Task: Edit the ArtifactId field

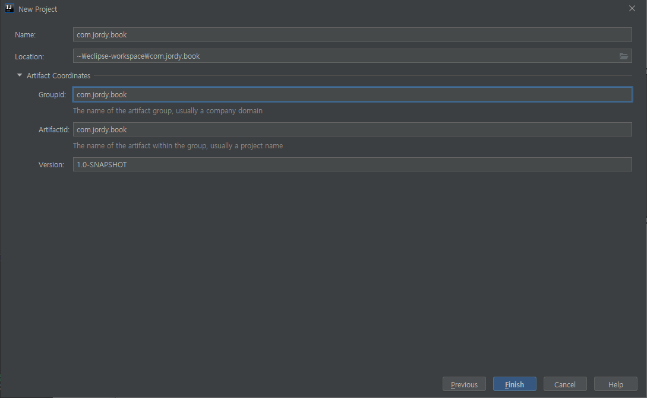Action: (352, 129)
